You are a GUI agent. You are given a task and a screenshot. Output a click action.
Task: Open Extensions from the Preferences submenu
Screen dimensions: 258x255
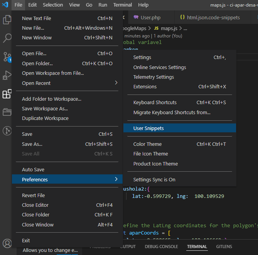(180, 86)
